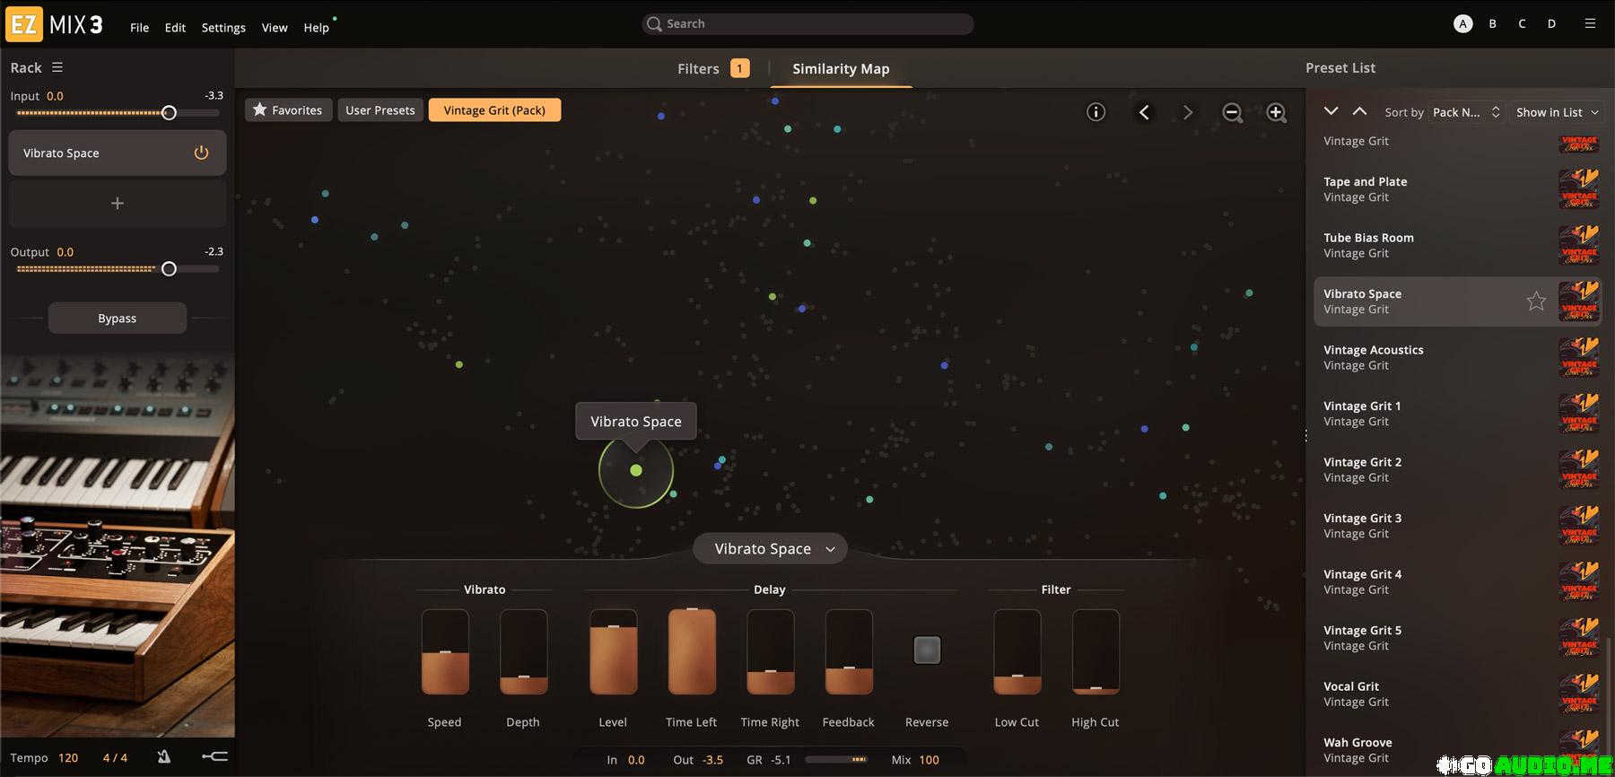Screen dimensions: 1615x777
Task: Select Vintage Grit 2 preset
Action: tap(1458, 469)
